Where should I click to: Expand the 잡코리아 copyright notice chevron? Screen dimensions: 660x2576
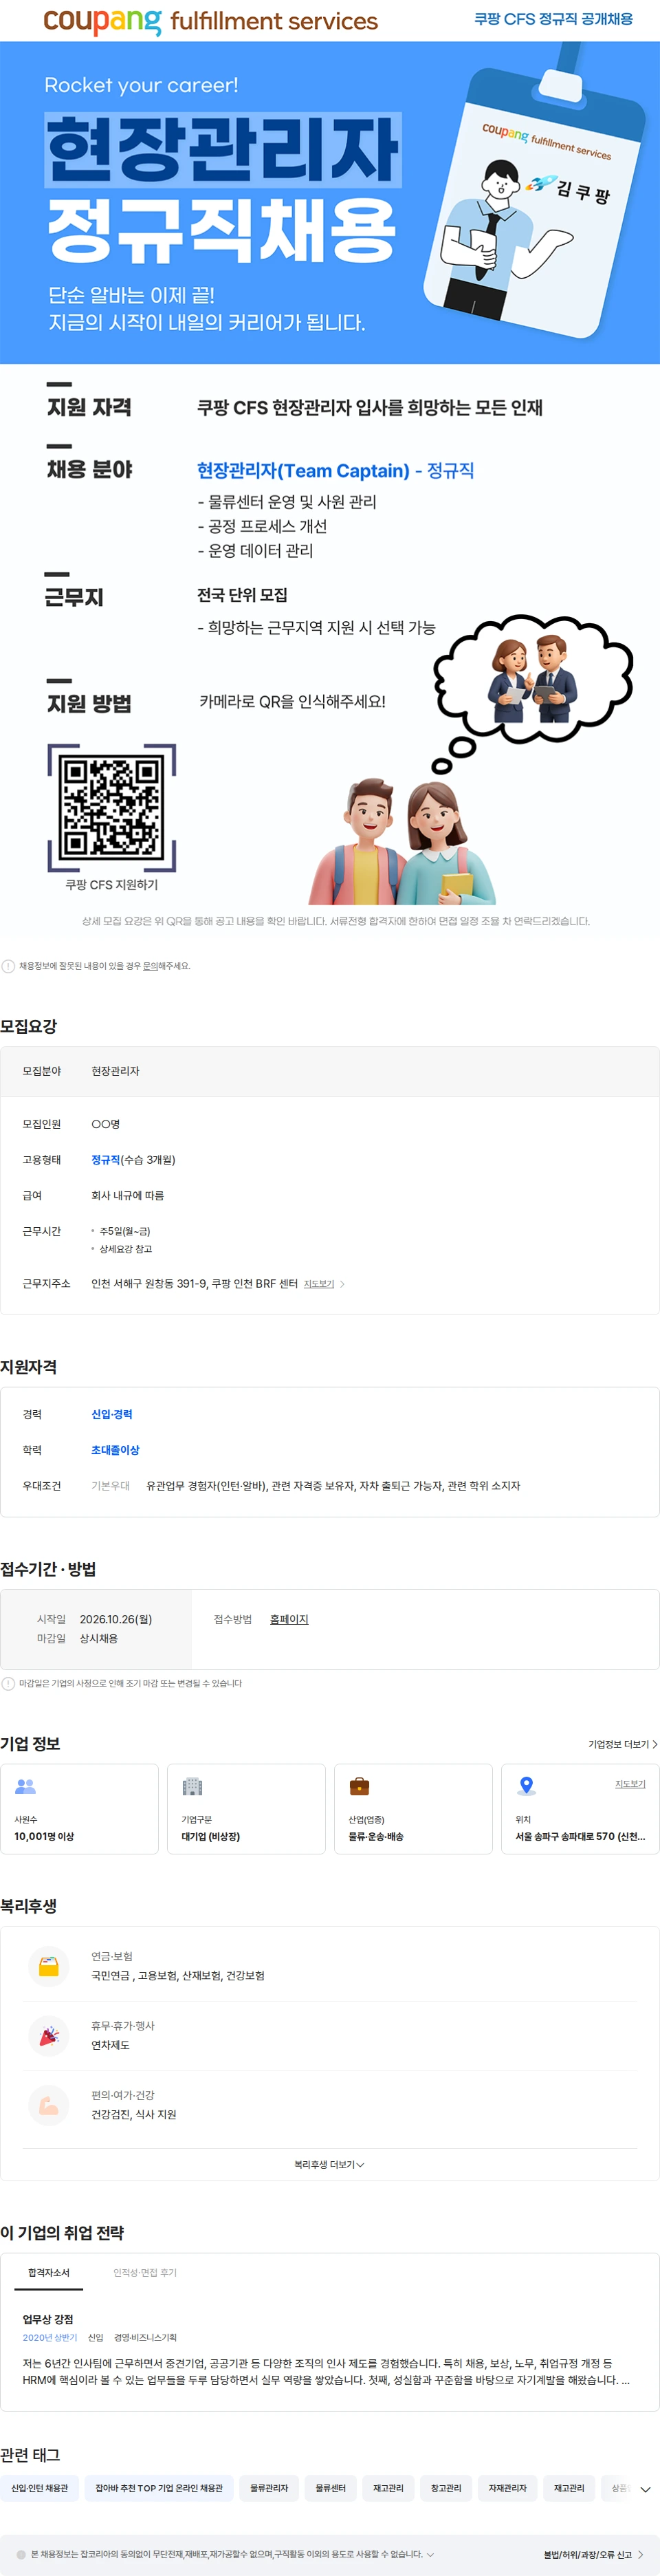point(430,2554)
